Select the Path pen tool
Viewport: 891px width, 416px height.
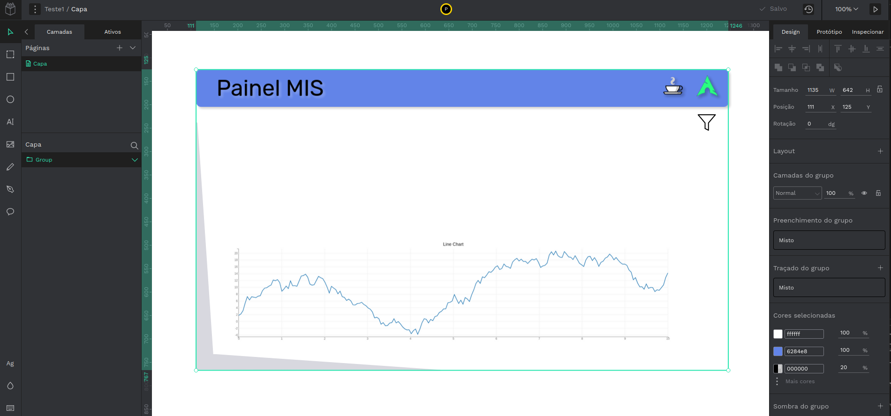pyautogui.click(x=10, y=189)
